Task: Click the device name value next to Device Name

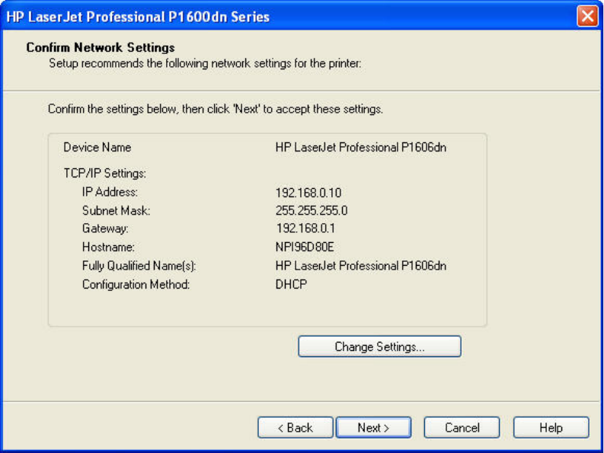Action: (360, 147)
